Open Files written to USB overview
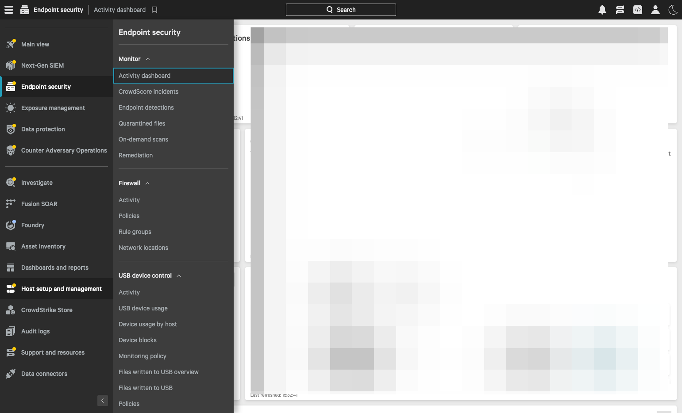This screenshot has height=413, width=682. tap(158, 372)
